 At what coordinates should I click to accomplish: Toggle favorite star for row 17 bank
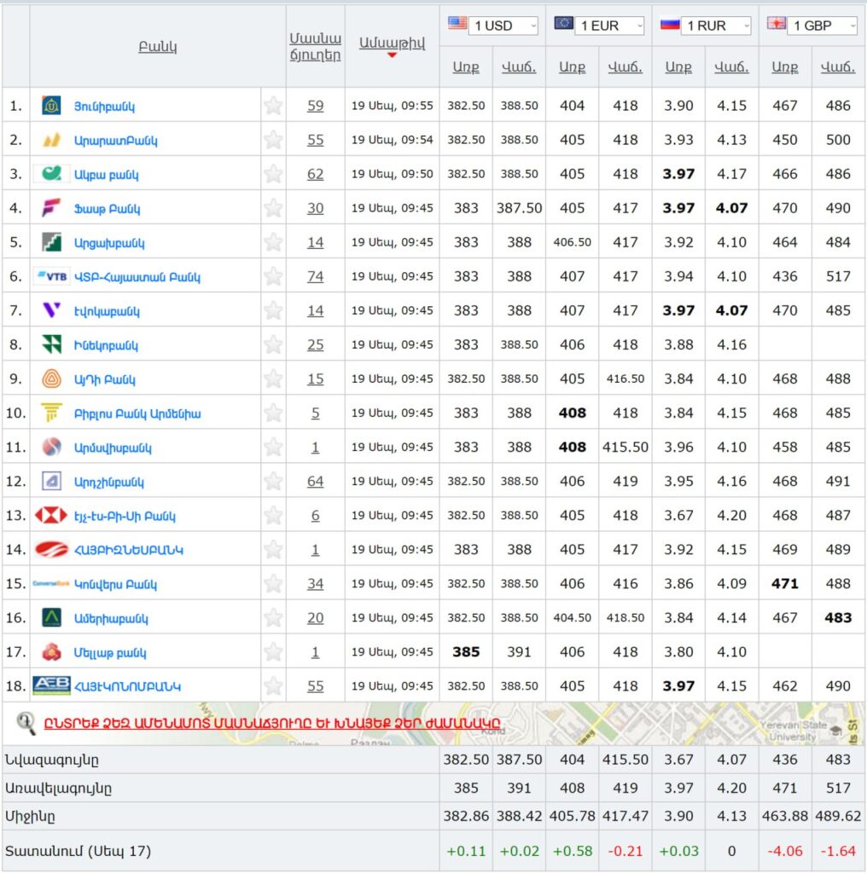pos(273,652)
